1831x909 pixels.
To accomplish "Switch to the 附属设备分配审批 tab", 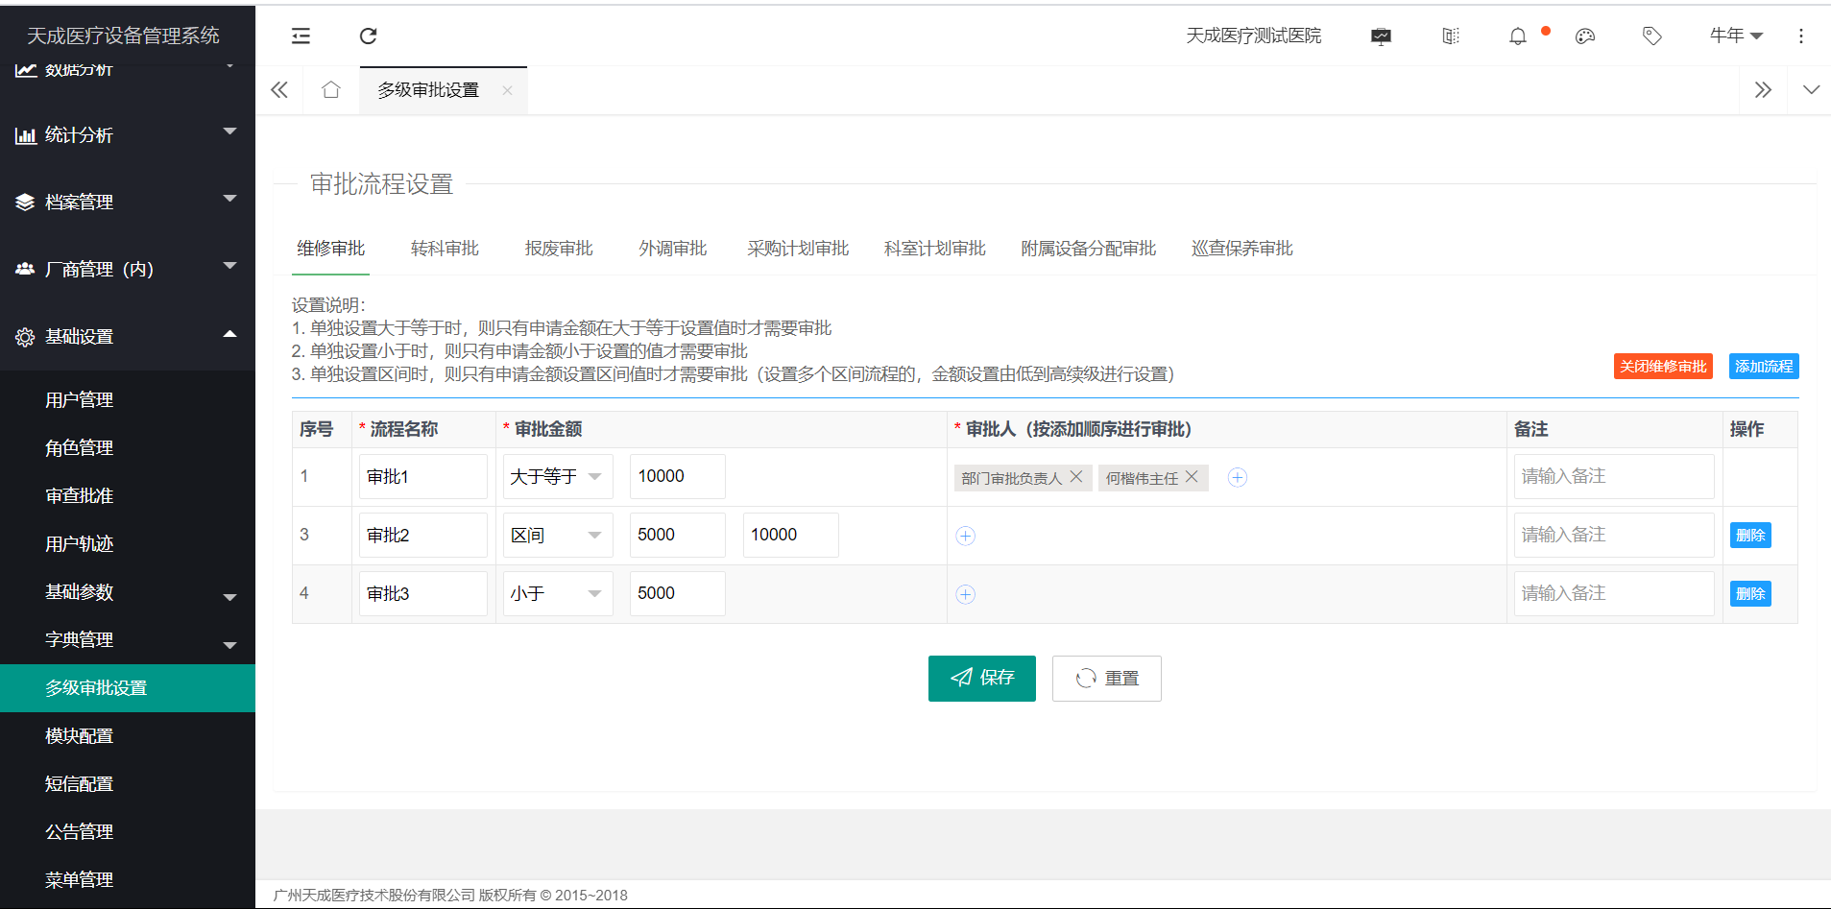I will [x=1089, y=249].
